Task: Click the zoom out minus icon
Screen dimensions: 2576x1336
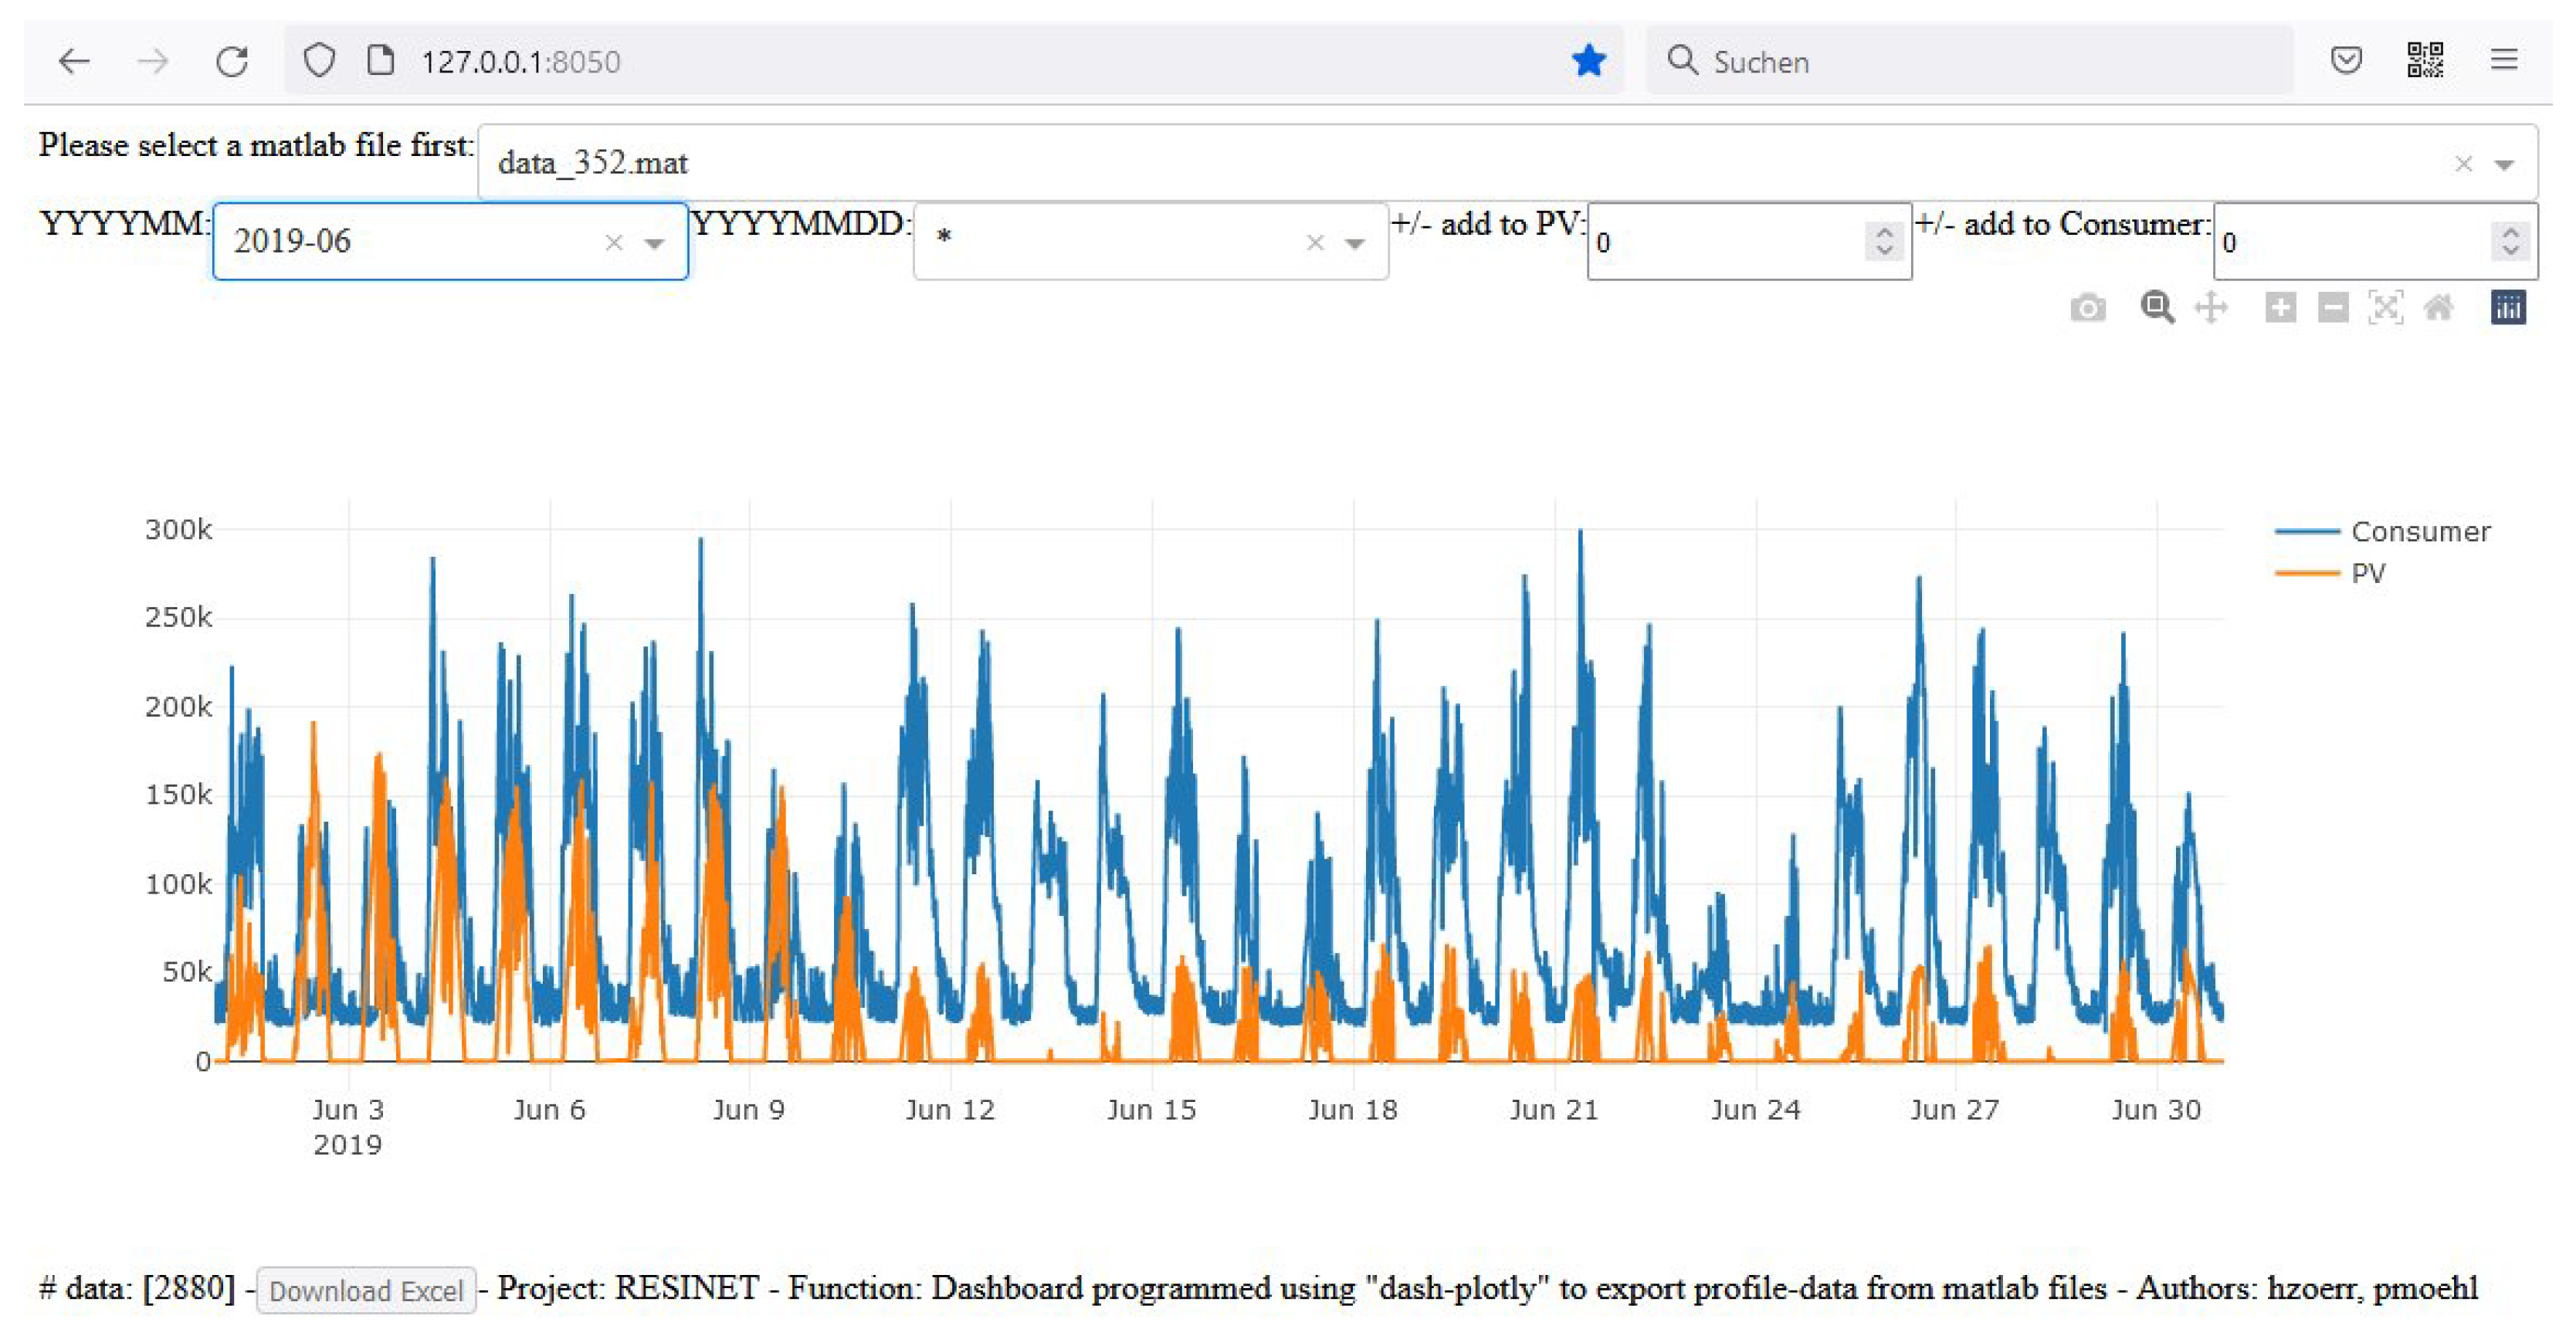Action: 2333,308
